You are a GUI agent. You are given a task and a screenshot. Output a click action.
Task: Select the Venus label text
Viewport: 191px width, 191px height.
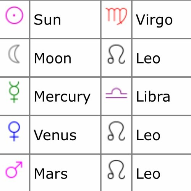(x=55, y=135)
